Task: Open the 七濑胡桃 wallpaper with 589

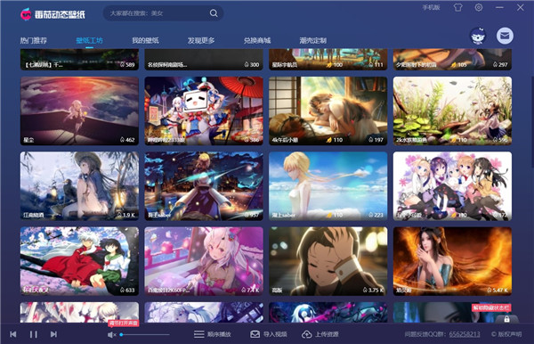Action: (x=79, y=60)
